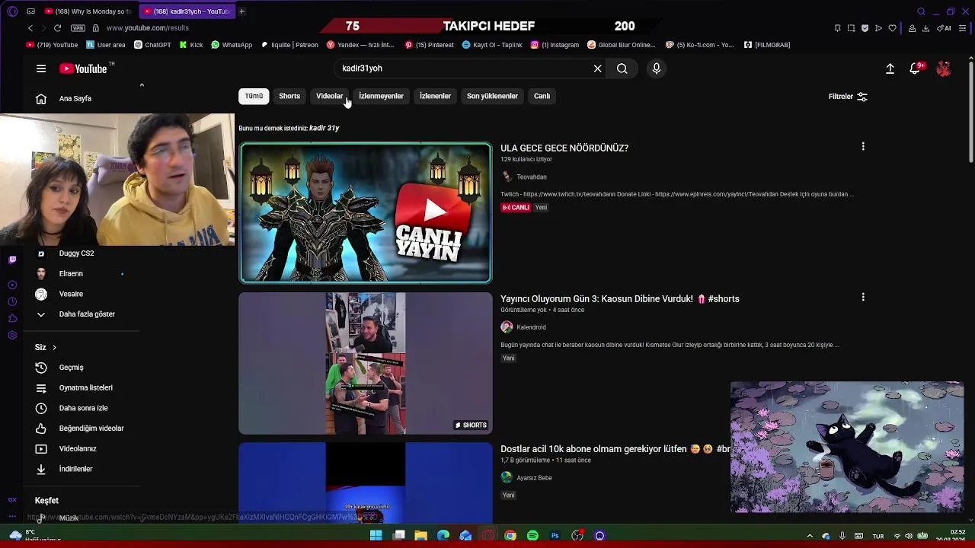975x548 pixels.
Task: Open the Kick bookmark
Action: tap(191, 45)
